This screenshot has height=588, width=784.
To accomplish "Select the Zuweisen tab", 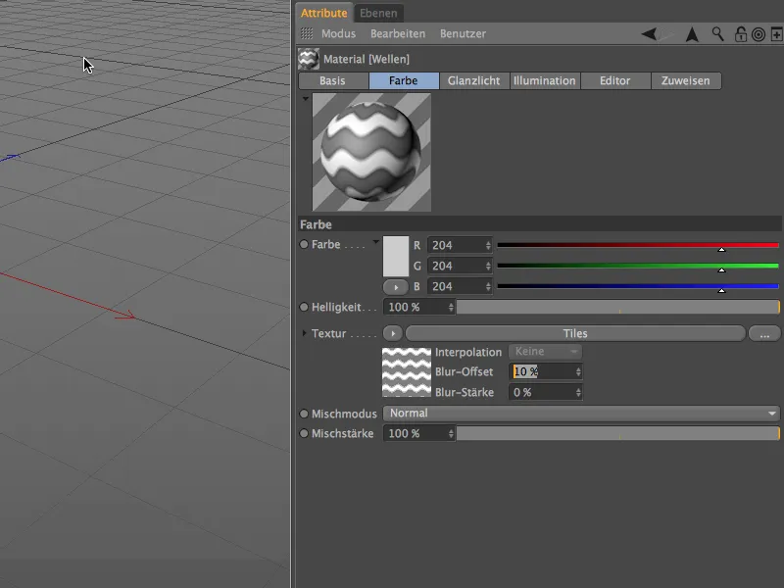I will click(685, 80).
